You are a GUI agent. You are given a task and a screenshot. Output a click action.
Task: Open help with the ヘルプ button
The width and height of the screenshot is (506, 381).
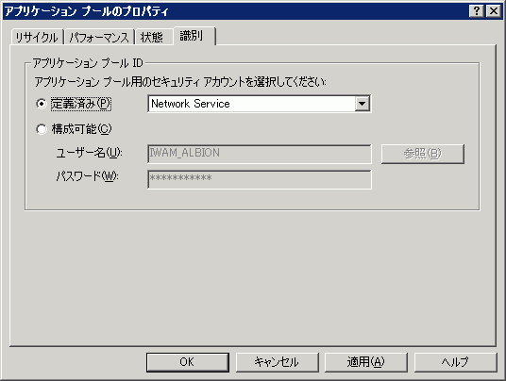455,362
